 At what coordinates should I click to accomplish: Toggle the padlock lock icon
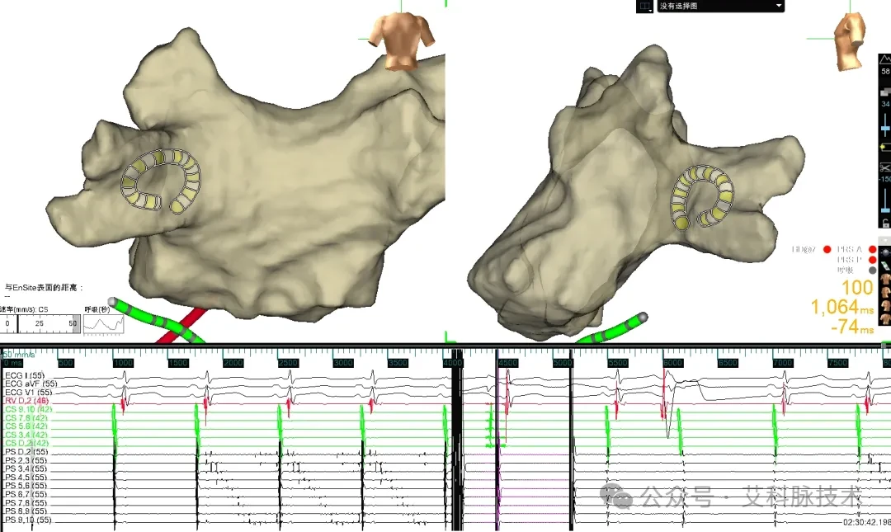tap(886, 223)
